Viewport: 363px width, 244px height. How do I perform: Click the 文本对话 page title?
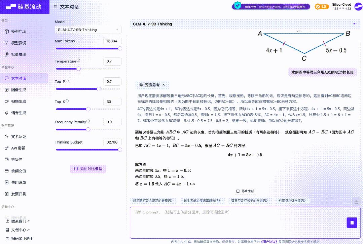(x=69, y=7)
